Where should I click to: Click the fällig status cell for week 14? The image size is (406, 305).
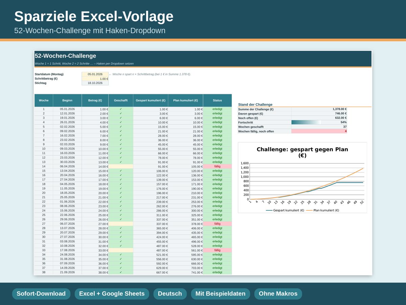[x=217, y=166]
